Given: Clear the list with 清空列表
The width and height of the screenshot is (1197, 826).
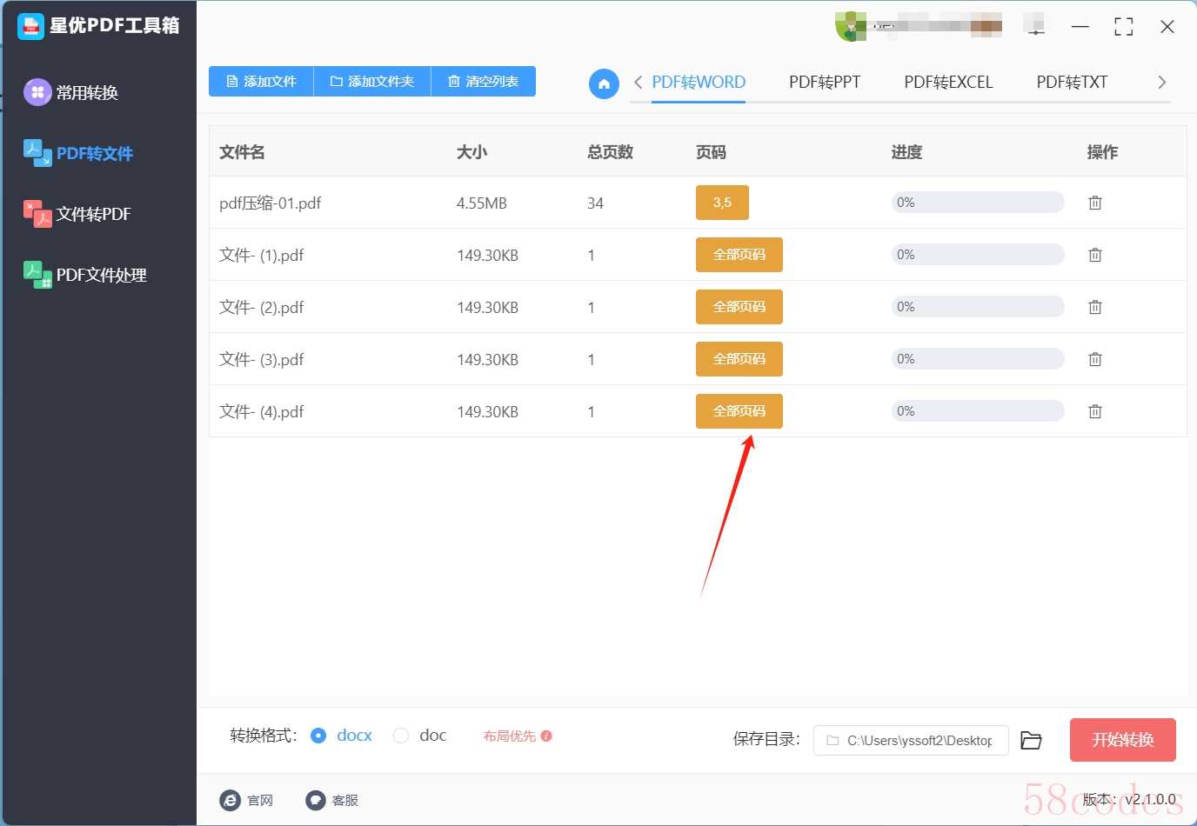Looking at the screenshot, I should click(484, 82).
